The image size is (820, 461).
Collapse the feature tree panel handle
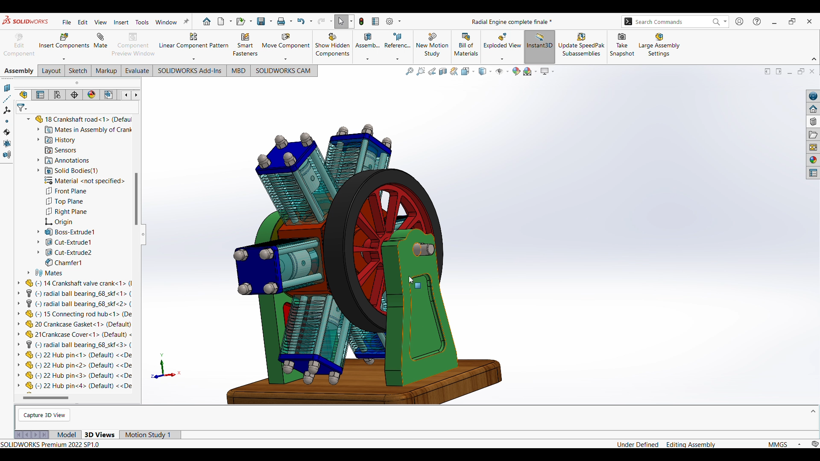tap(143, 234)
